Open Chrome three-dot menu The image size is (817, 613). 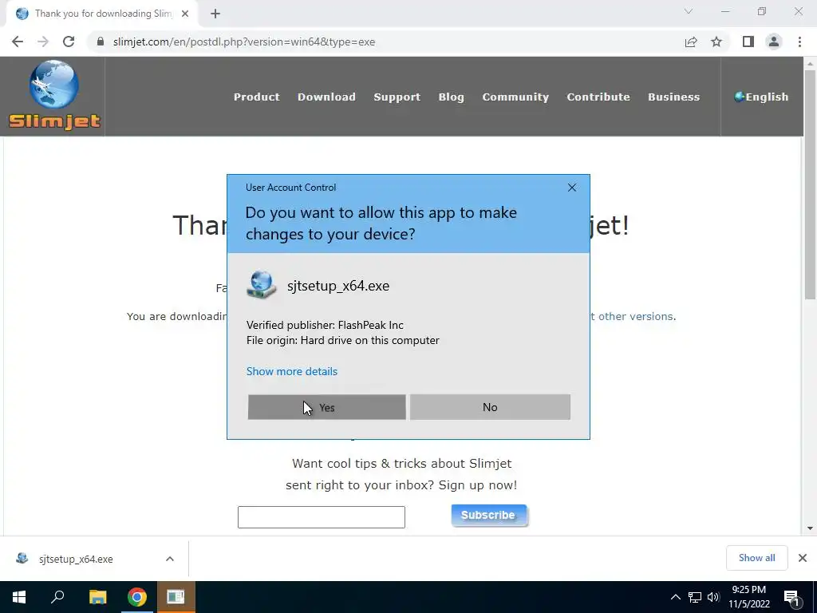[799, 42]
